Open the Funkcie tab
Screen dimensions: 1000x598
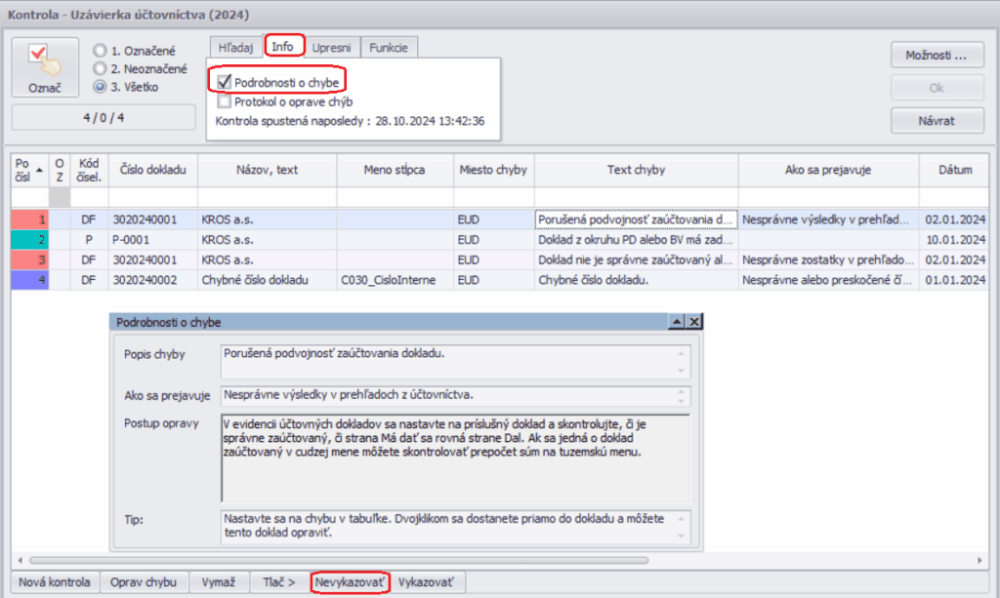pos(389,47)
